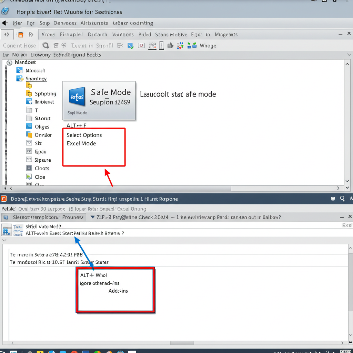Image resolution: width=353 pixels, height=353 pixels.
Task: Click the double-chevron after the orange icon
Action: [x=31, y=34]
